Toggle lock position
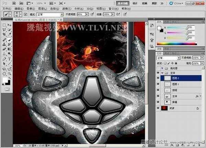 point(172,63)
